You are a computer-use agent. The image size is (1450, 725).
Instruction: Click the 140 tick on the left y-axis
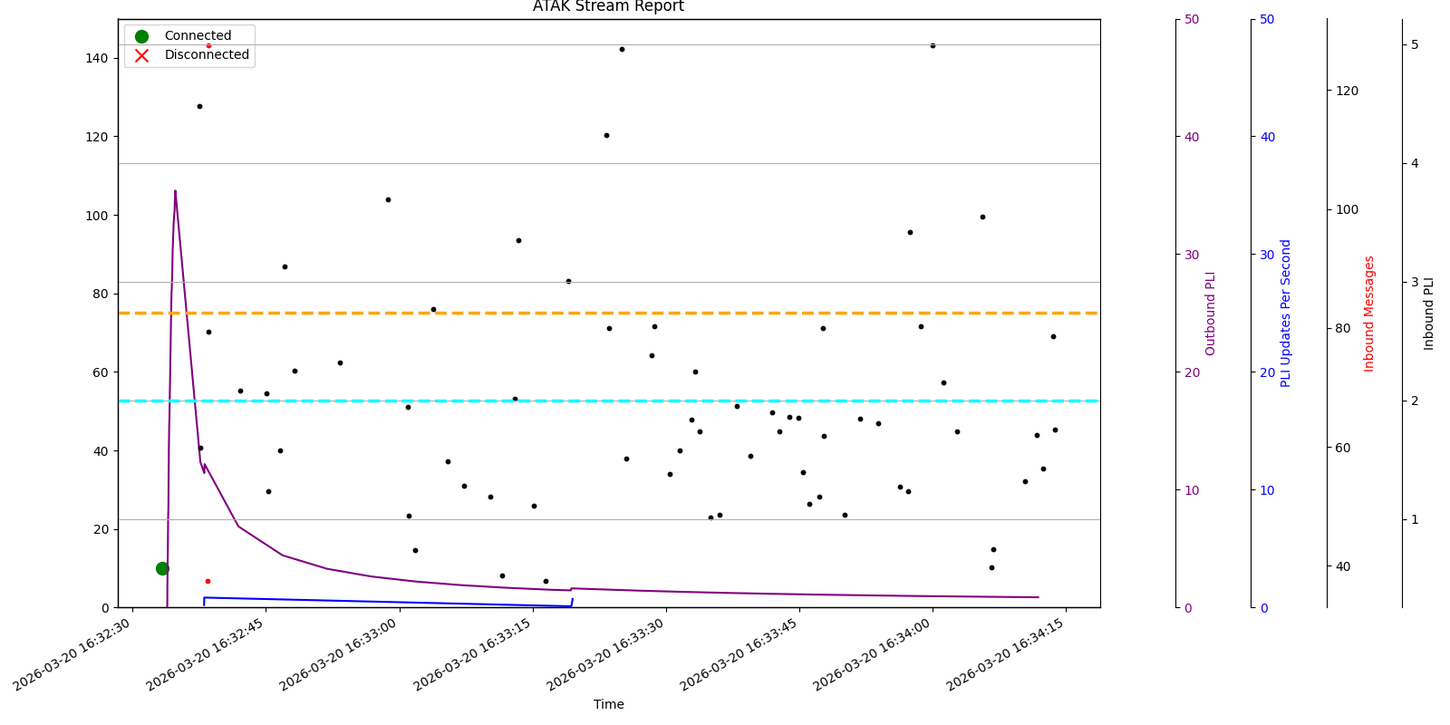click(97, 58)
